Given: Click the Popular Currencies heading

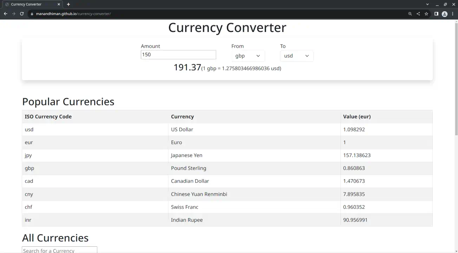Looking at the screenshot, I should 68,102.
